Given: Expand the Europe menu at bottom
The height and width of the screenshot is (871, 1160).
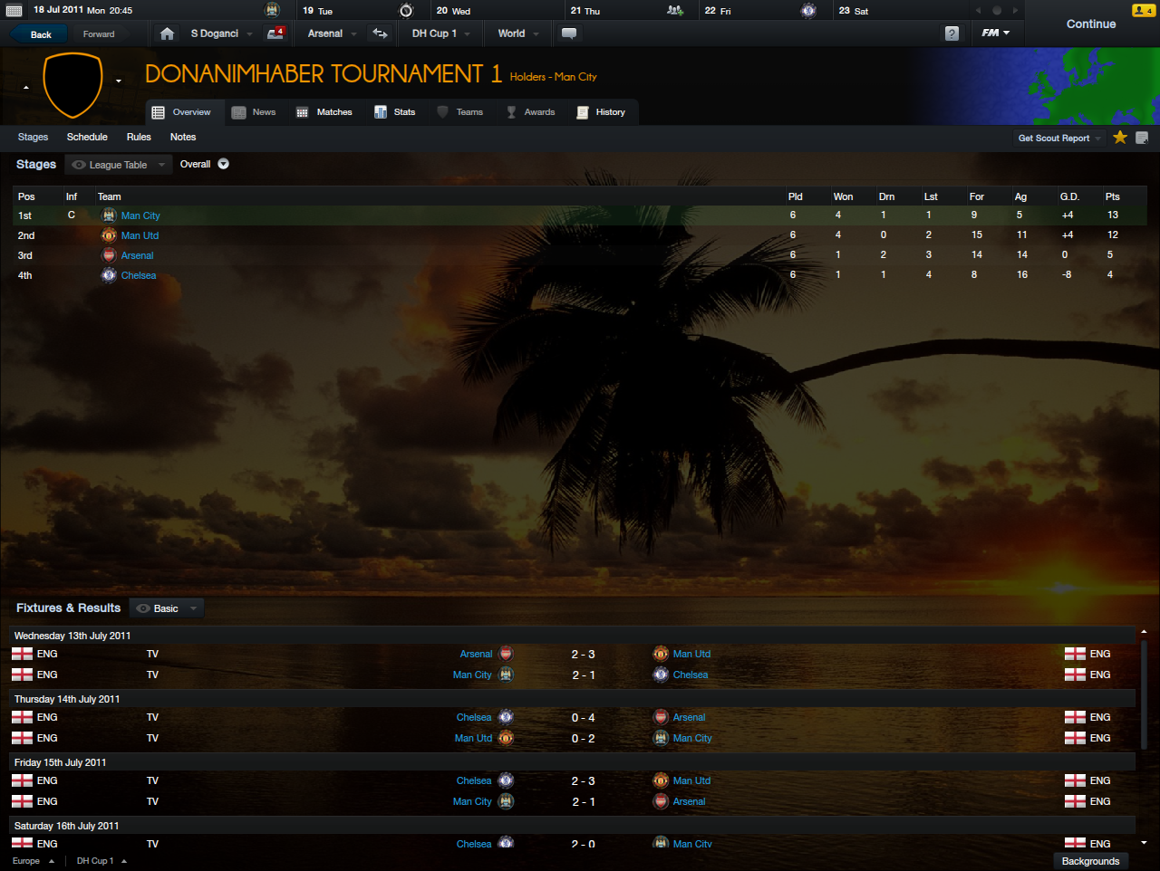Looking at the screenshot, I should click(33, 861).
